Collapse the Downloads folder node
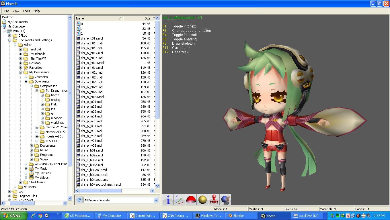 point(26,81)
